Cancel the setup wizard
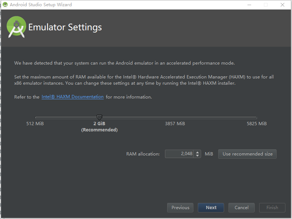Screen dimensions: 292x219 pos(241,207)
